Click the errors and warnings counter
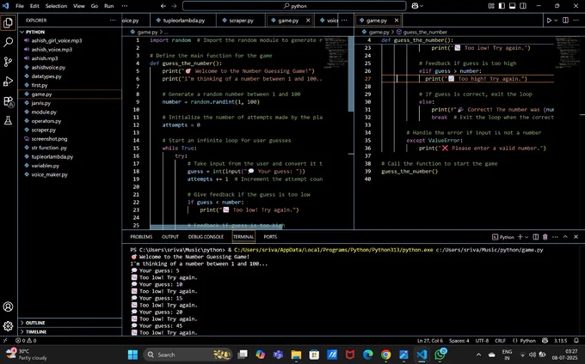585x364 pixels. click(x=26, y=340)
